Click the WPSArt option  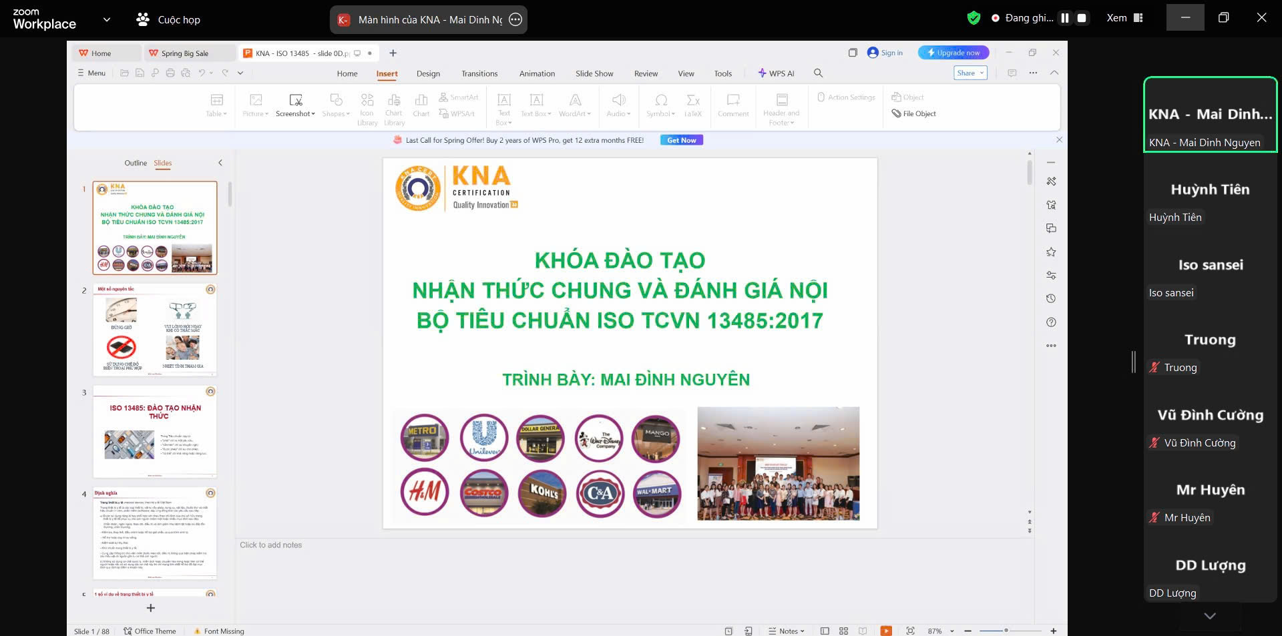(457, 113)
